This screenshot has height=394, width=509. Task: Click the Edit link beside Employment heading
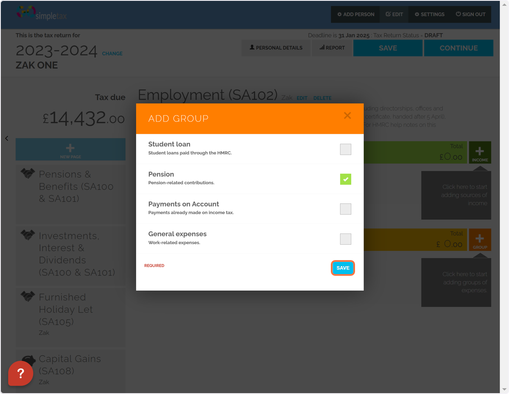[302, 98]
